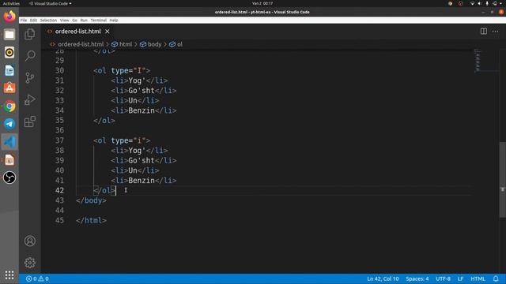Launch Google Chrome from the dock
Image resolution: width=506 pixels, height=284 pixels.
click(x=9, y=106)
